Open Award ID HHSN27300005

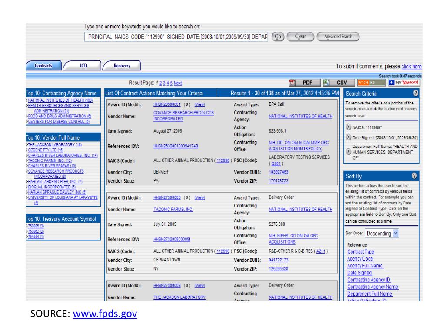[167, 198]
